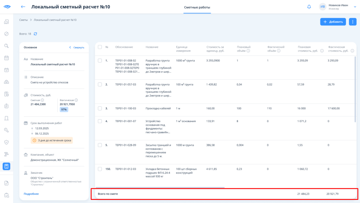
Task: Go back with the left arrow icon
Action: [23, 7]
